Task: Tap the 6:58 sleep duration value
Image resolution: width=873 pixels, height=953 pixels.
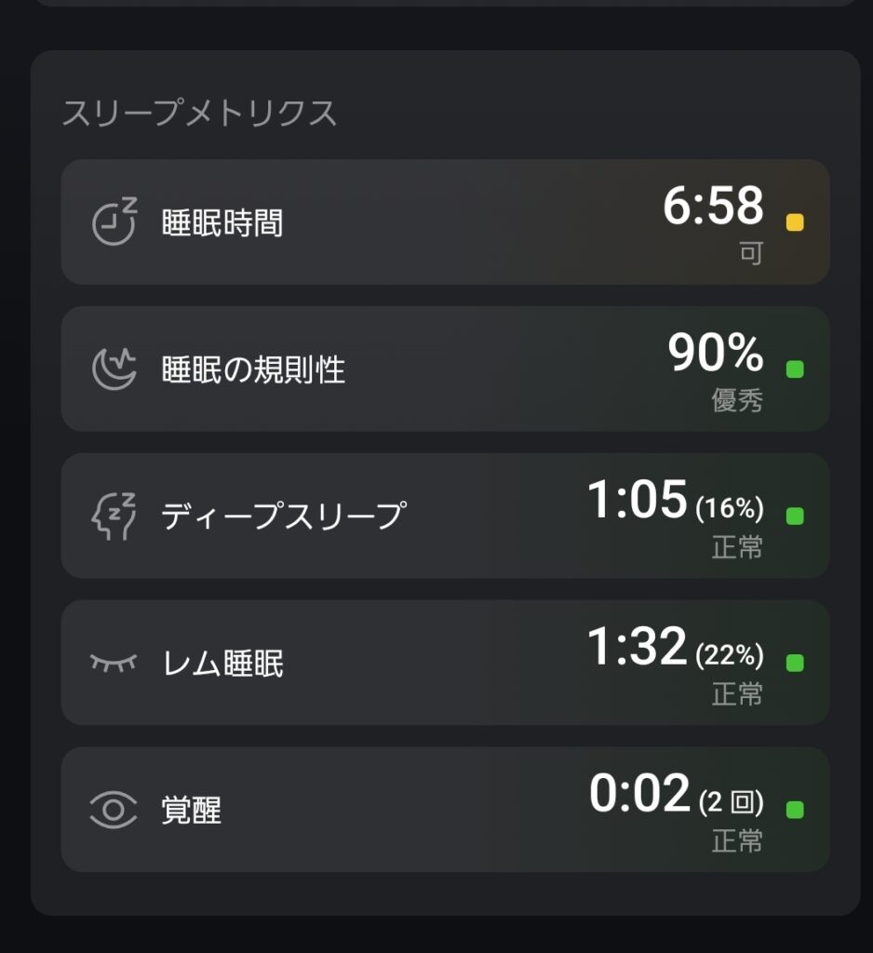Action: tap(713, 207)
